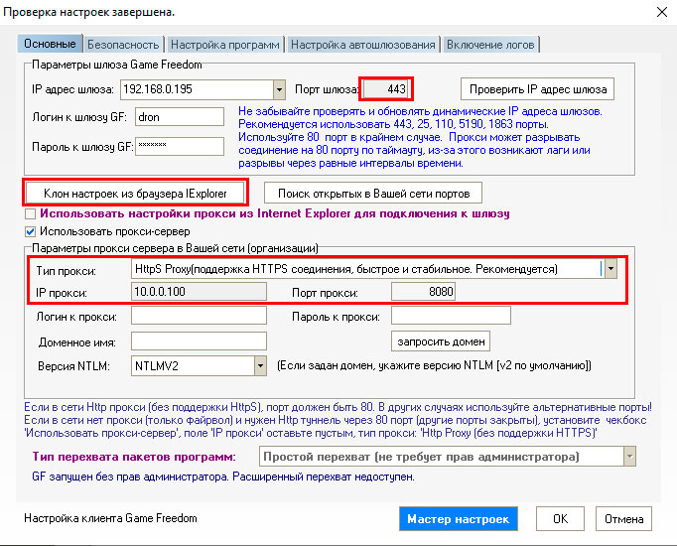
Task: Click the IP прокси field 10.0.0.100
Action: click(199, 291)
